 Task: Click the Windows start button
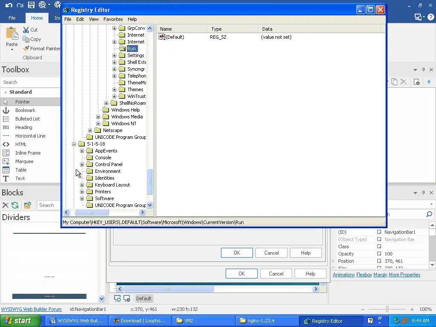point(20,321)
